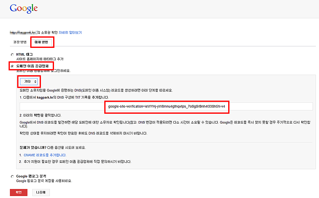
Task: Select the 도메인 이름 공급업체 radio option
Action: point(12,66)
